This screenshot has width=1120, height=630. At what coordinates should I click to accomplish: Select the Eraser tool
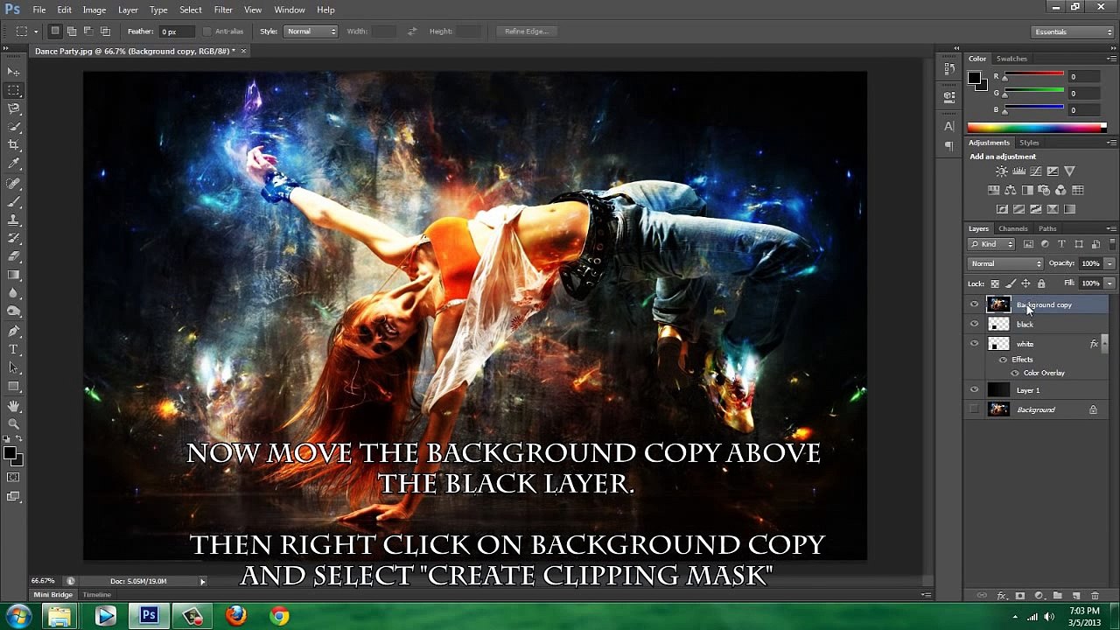tap(14, 257)
